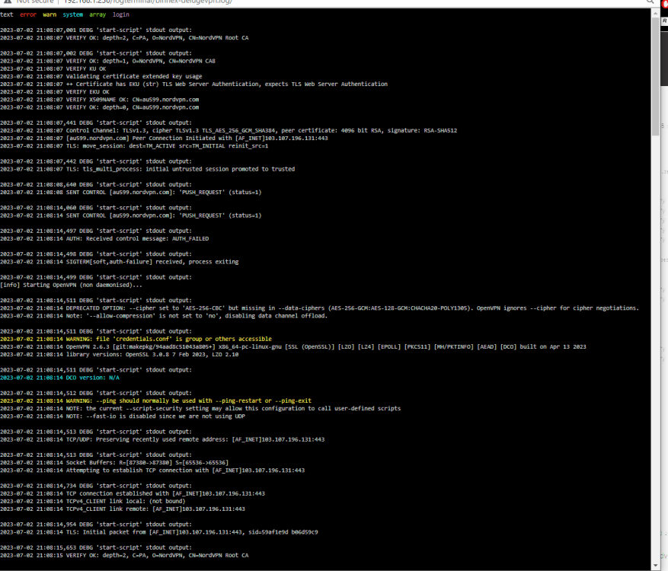Click the scrollbar up arrow of the log page
Viewport: 668px width, 571px height.
coord(655,13)
